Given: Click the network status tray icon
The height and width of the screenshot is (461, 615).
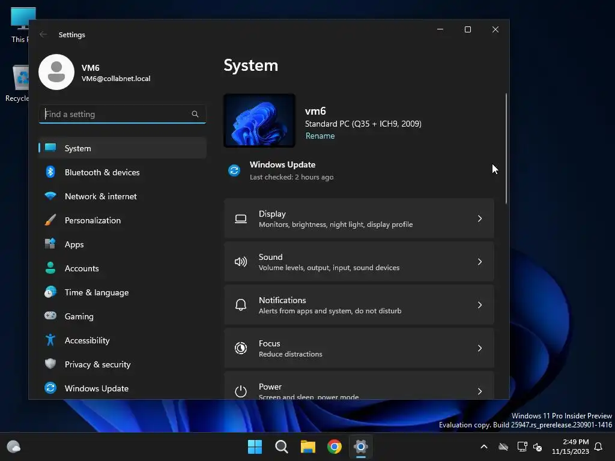Looking at the screenshot, I should click(x=522, y=447).
